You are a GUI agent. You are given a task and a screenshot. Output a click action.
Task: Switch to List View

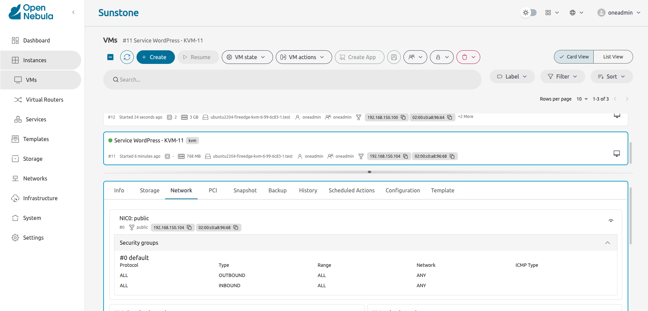coord(613,57)
